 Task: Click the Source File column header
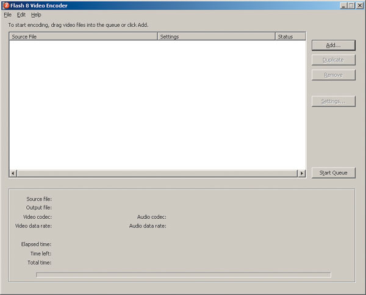(x=83, y=37)
